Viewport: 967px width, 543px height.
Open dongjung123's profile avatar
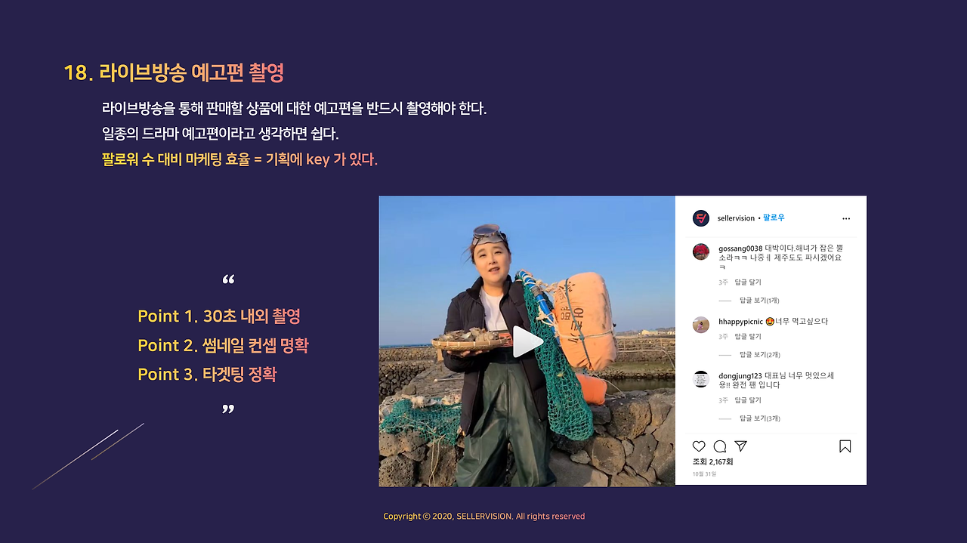(x=701, y=379)
